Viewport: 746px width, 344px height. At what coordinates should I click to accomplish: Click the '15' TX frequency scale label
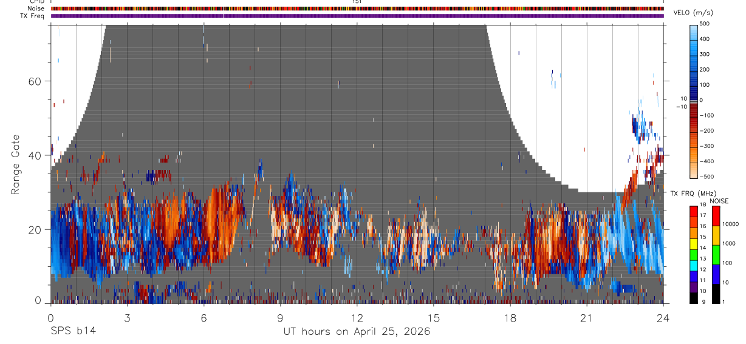(703, 238)
